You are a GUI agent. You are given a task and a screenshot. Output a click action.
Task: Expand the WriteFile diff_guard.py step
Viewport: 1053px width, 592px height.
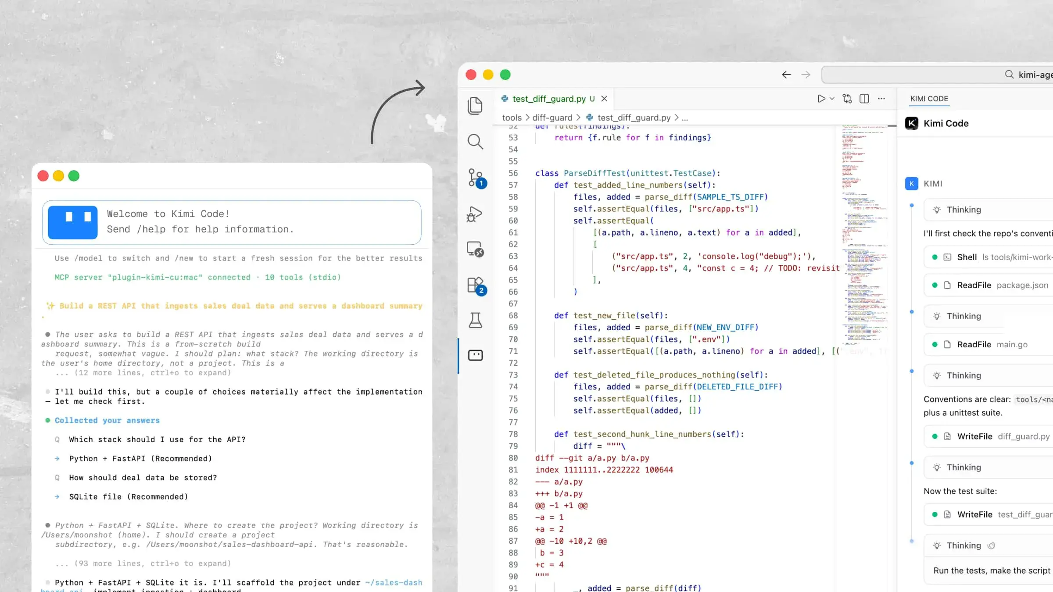coord(988,436)
